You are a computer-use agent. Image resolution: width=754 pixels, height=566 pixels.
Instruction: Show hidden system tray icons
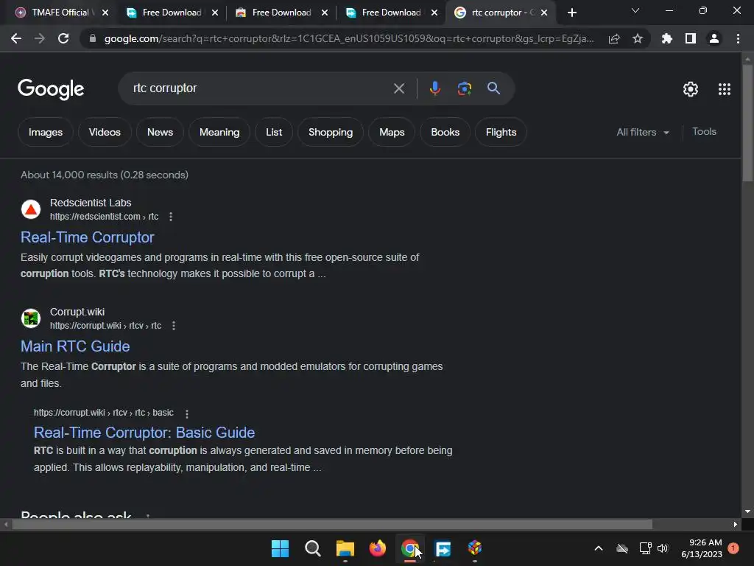(x=598, y=548)
